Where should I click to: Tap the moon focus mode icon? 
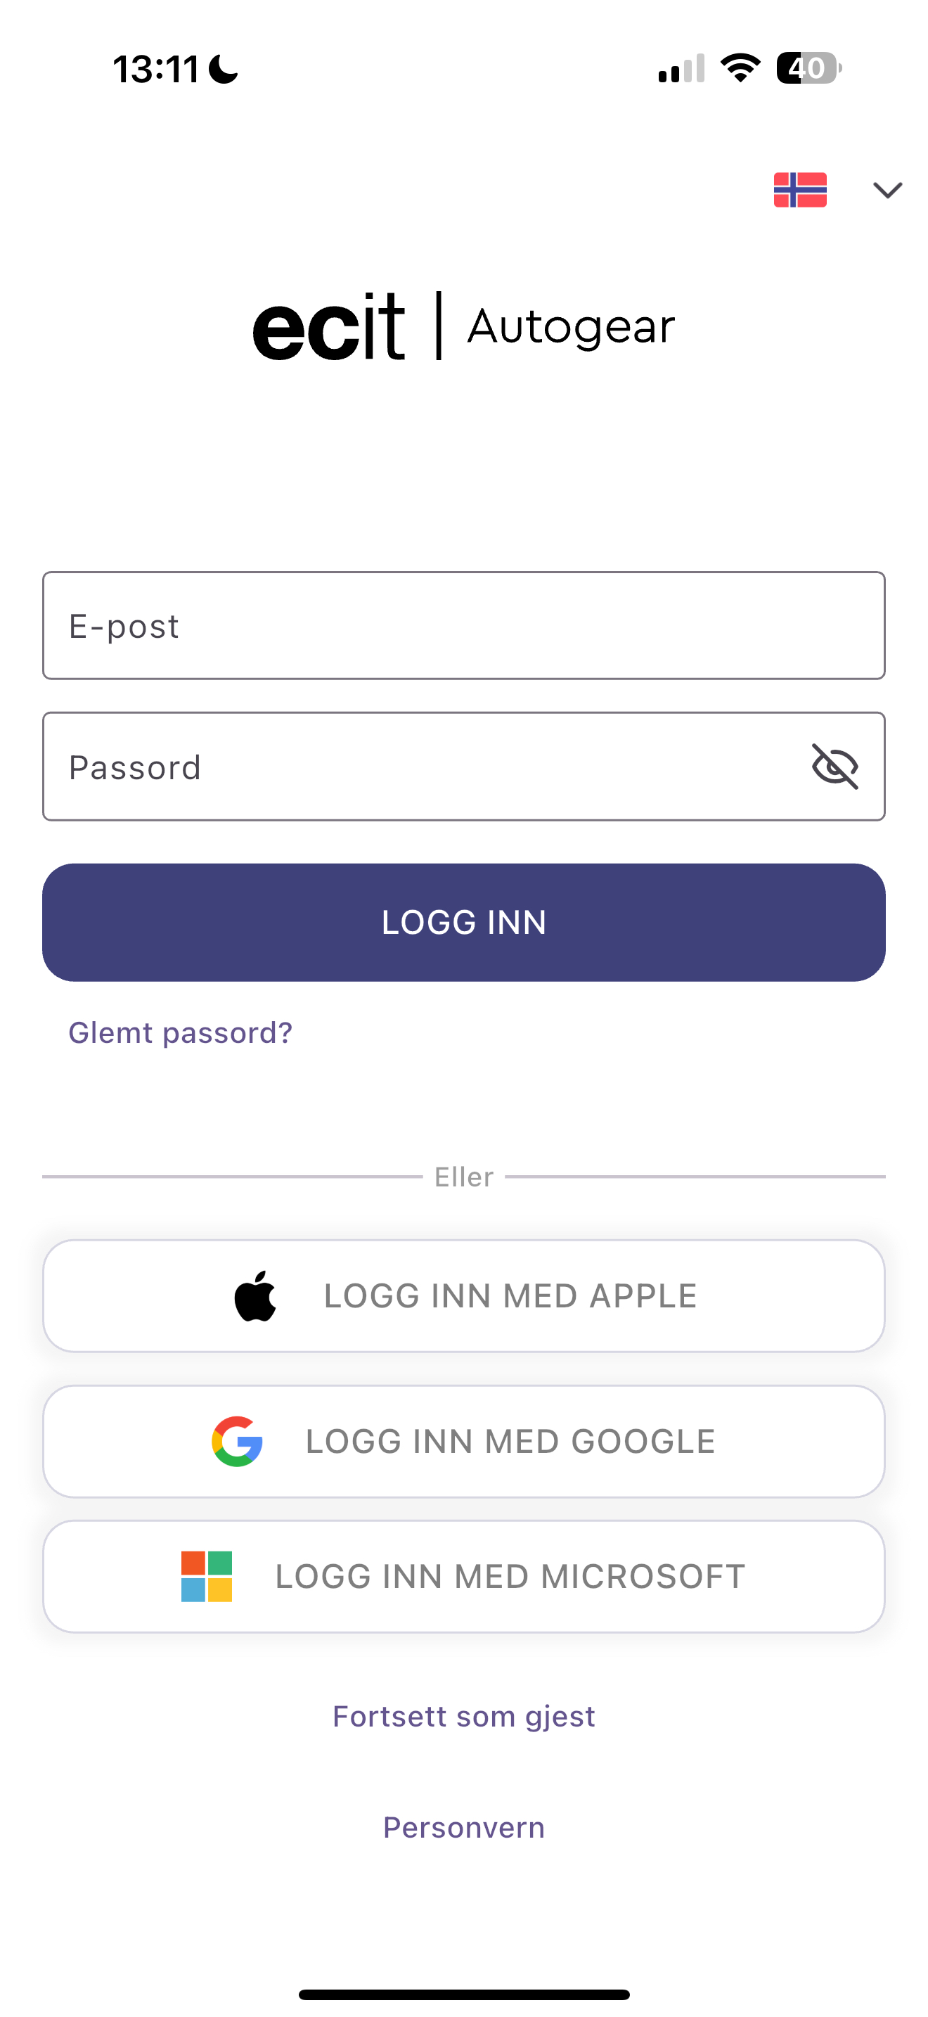(223, 68)
